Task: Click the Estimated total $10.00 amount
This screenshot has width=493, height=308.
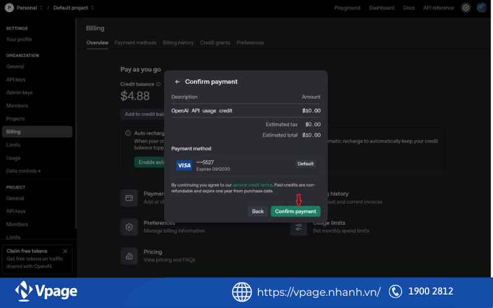Action: point(311,135)
